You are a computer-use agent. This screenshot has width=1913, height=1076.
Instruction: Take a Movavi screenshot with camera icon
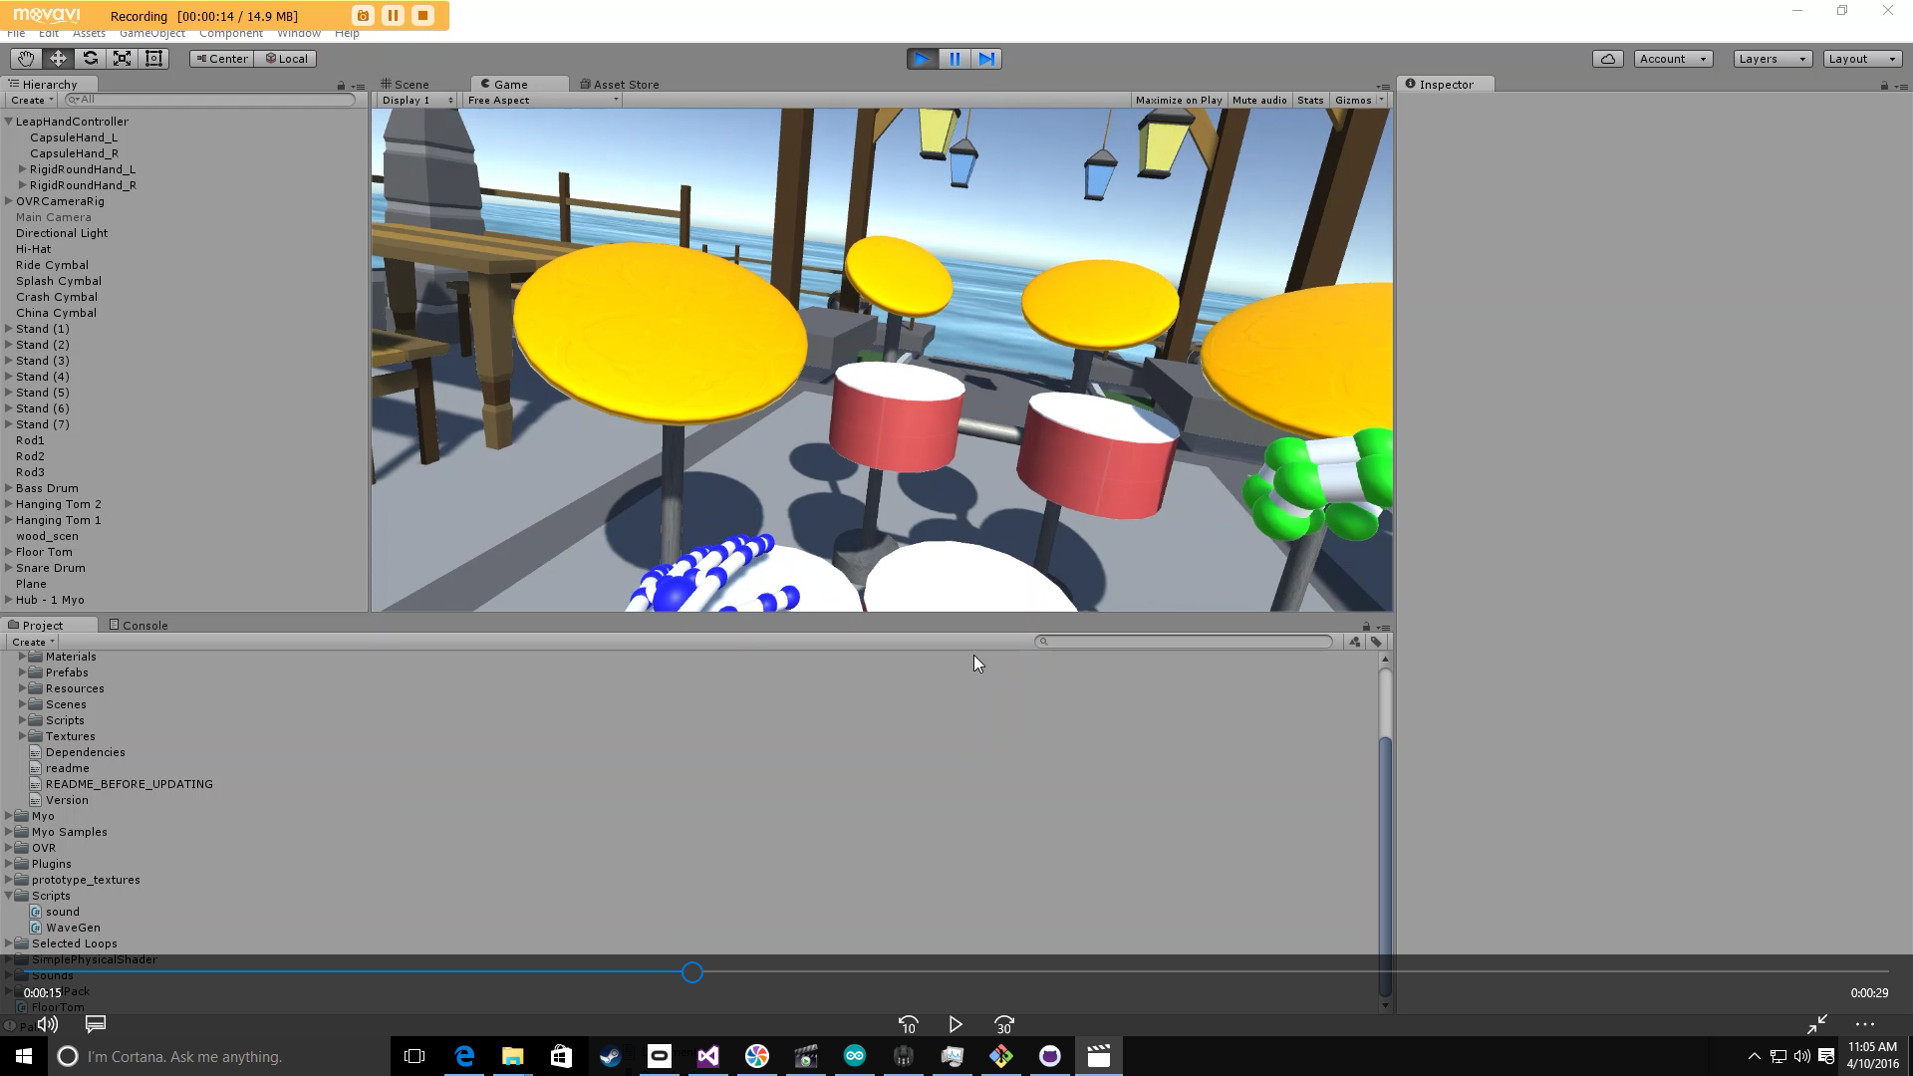(x=363, y=15)
